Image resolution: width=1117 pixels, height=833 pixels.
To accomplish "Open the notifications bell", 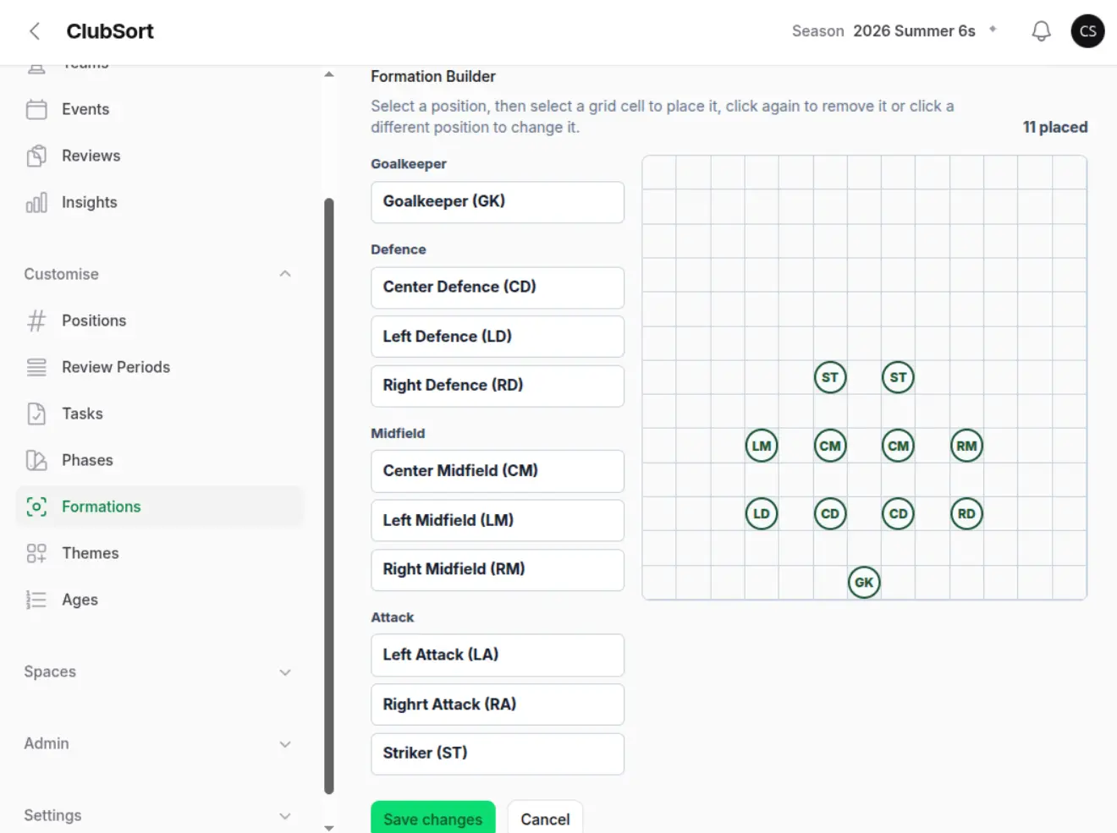I will click(x=1041, y=31).
